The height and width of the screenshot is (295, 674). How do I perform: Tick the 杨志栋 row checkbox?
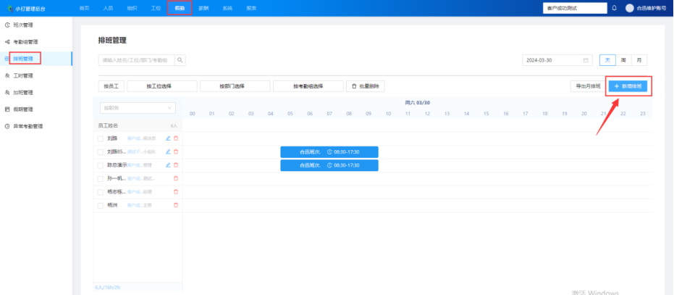tap(100, 192)
